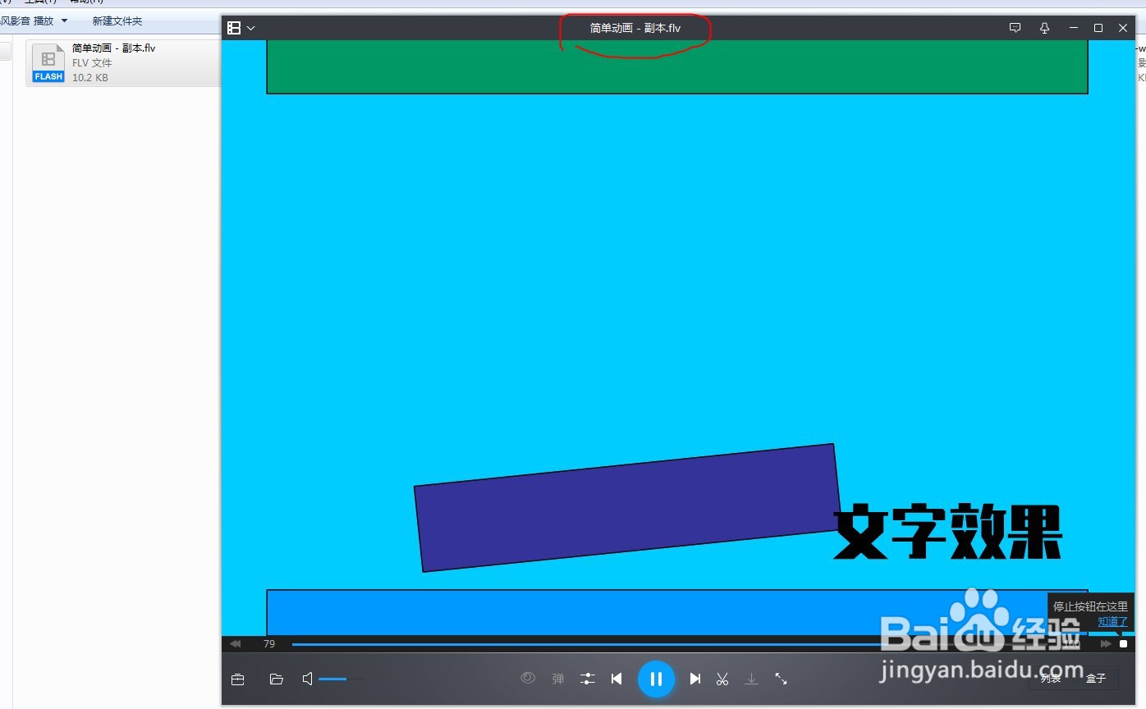This screenshot has width=1146, height=709.
Task: Toggle the 弹 danmaku icon
Action: pyautogui.click(x=558, y=679)
